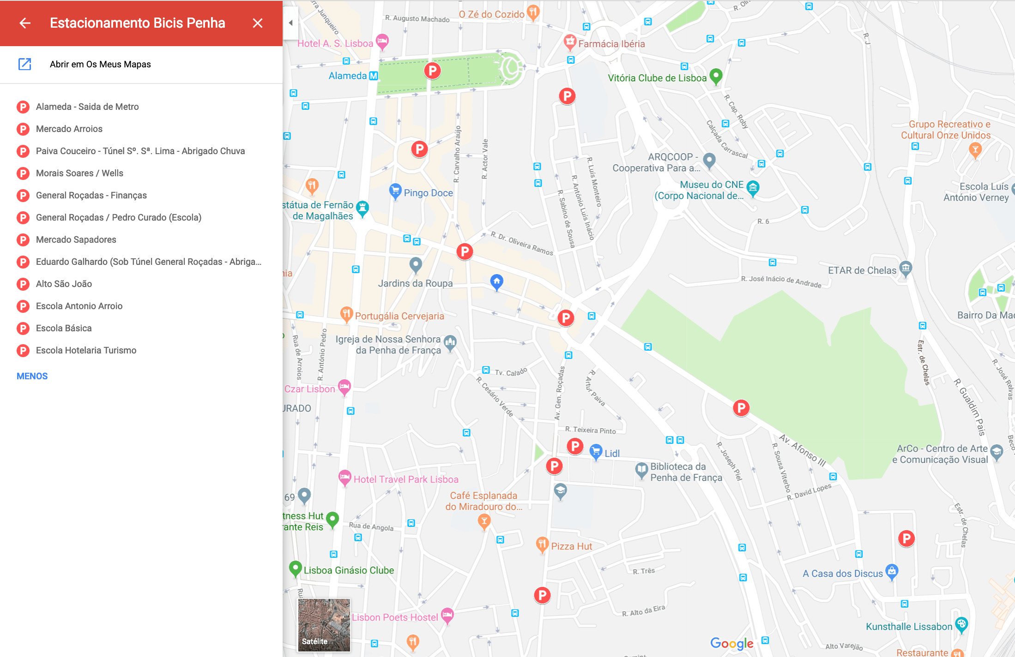
Task: Select Mercado Arroios list entry
Action: click(141, 129)
